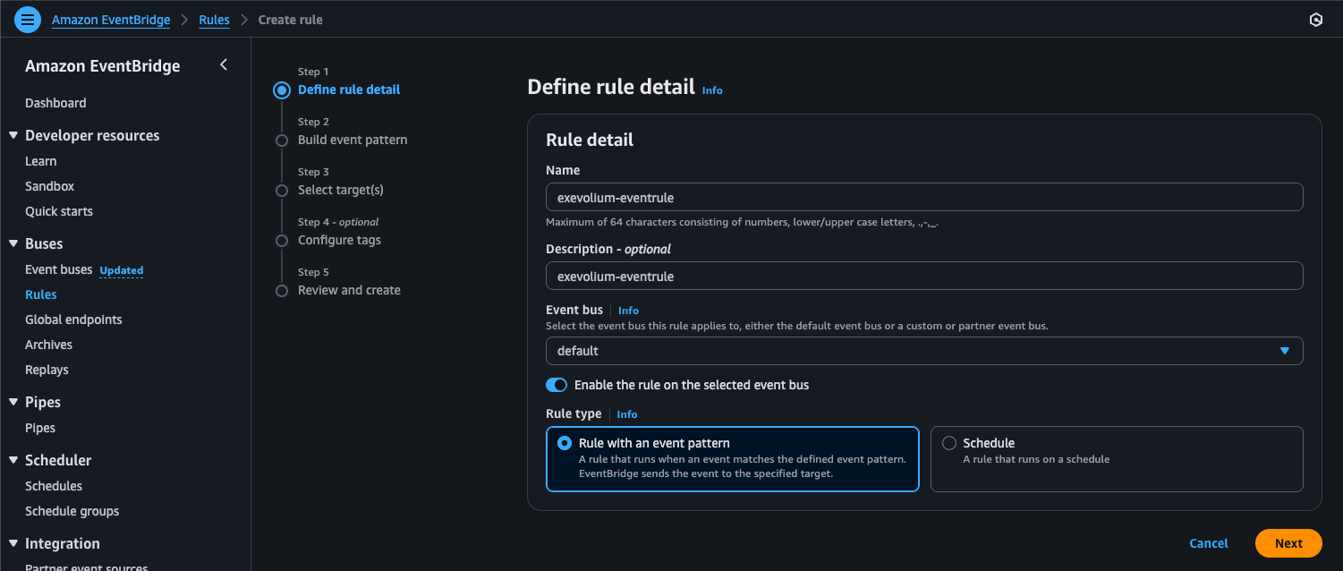This screenshot has width=1343, height=571.
Task: Click the Step 1 Define rule detail indicator
Action: click(x=282, y=89)
